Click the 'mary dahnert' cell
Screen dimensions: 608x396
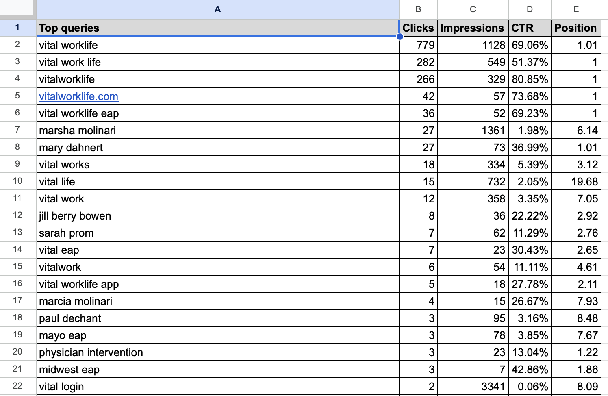coord(218,148)
